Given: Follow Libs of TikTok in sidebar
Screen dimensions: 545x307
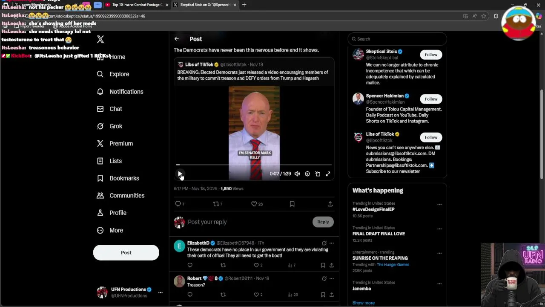Looking at the screenshot, I should tap(431, 137).
